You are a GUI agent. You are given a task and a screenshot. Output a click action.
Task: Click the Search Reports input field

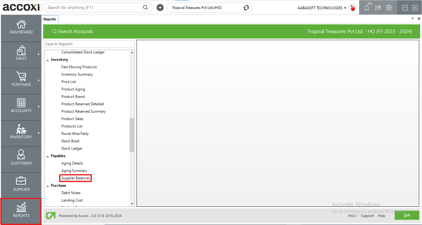89,44
